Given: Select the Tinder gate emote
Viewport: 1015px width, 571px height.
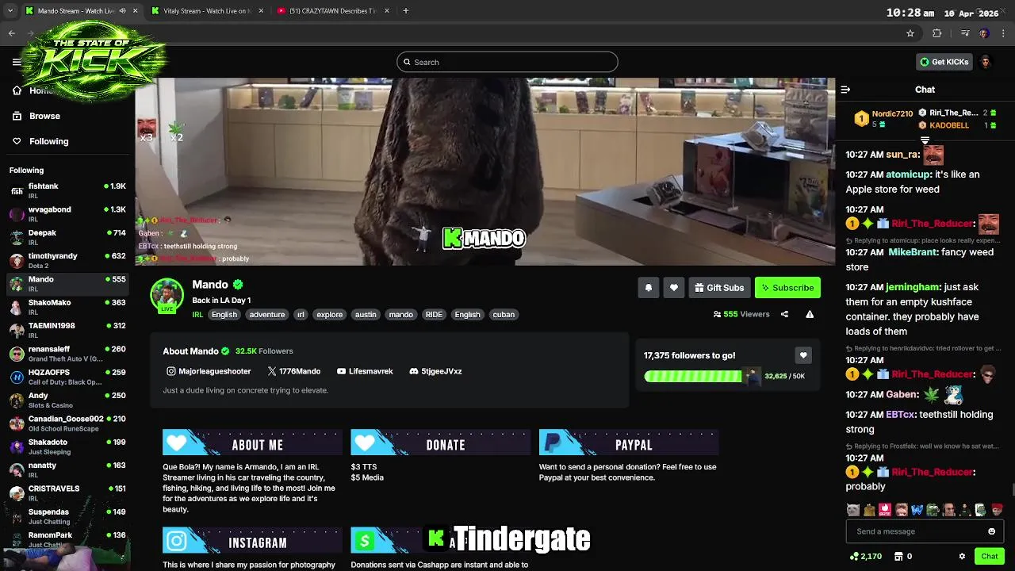Looking at the screenshot, I should (x=885, y=510).
